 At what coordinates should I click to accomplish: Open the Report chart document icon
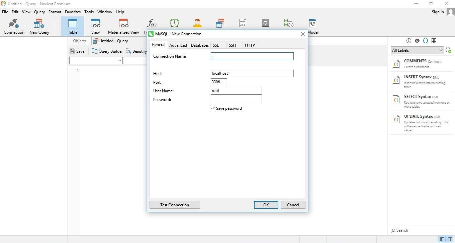click(243, 23)
